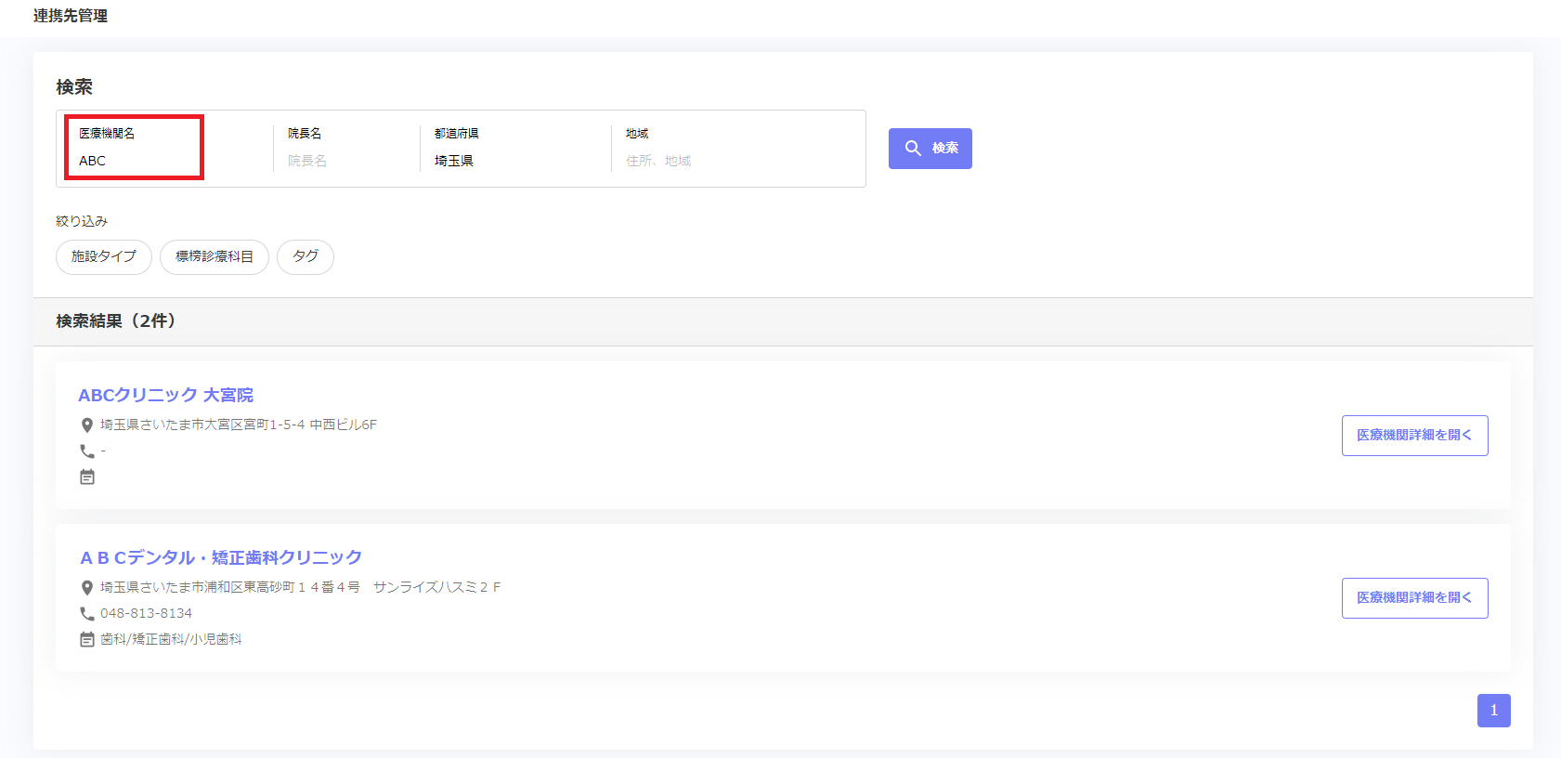Click the 絞り込み label

[82, 221]
